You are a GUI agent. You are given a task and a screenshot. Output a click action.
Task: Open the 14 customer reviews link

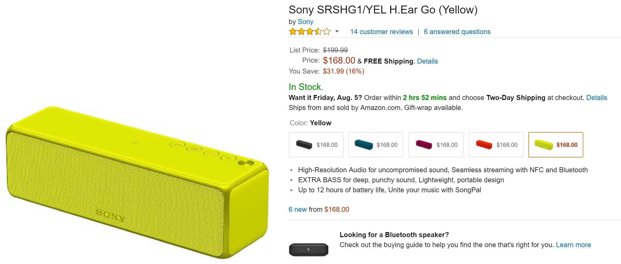[381, 32]
